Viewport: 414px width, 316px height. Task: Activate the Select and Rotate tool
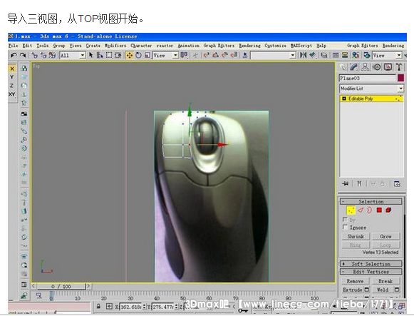point(138,55)
